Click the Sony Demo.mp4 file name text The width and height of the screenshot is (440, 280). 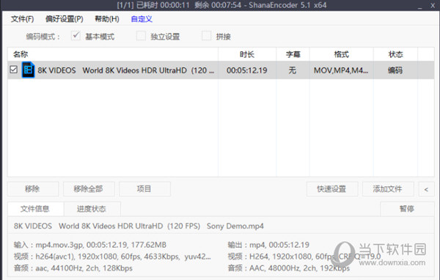coord(235,226)
